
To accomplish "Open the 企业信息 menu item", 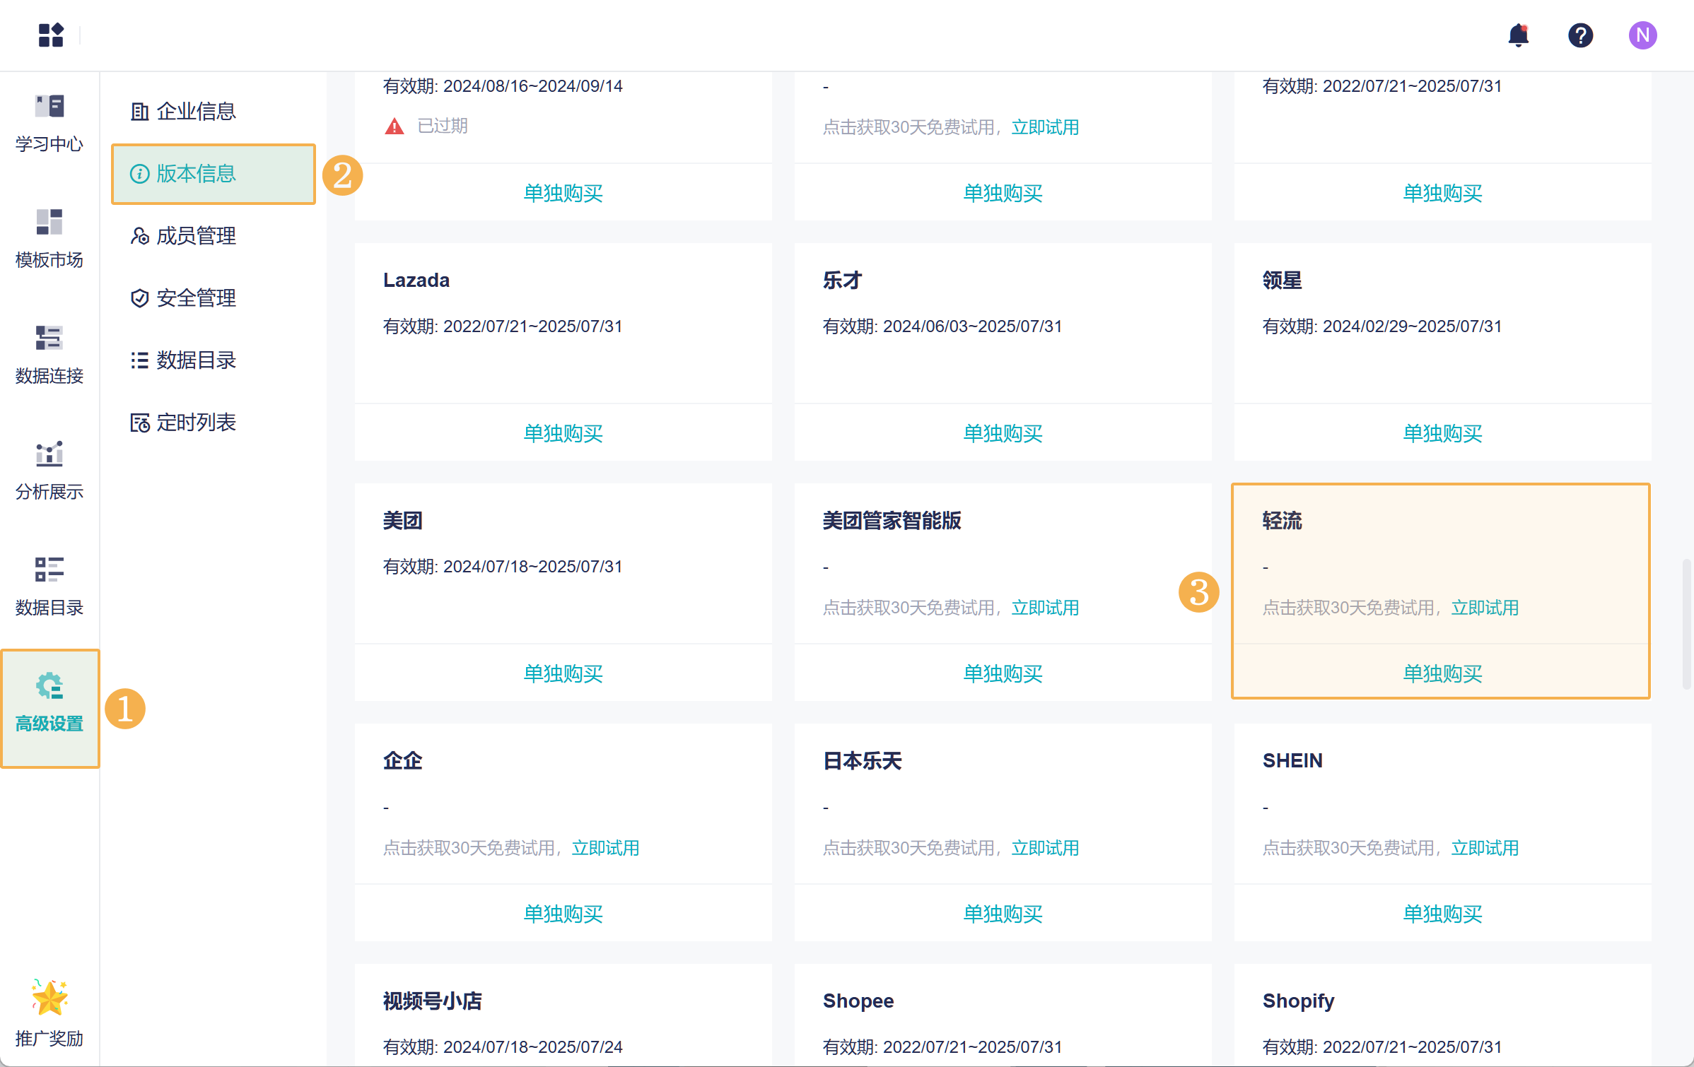I will pyautogui.click(x=196, y=112).
